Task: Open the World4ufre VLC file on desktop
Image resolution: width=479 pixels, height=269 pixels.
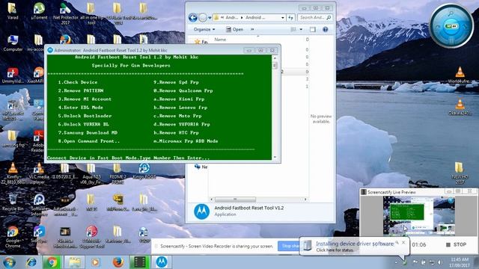Action: click(x=460, y=75)
